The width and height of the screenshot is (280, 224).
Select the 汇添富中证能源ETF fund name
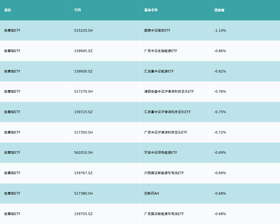coord(159,71)
